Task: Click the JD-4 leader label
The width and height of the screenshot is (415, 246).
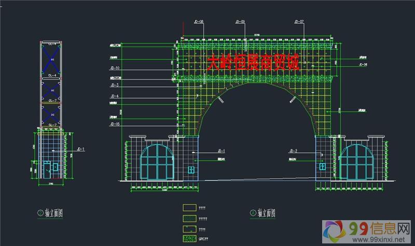Action: click(114, 96)
